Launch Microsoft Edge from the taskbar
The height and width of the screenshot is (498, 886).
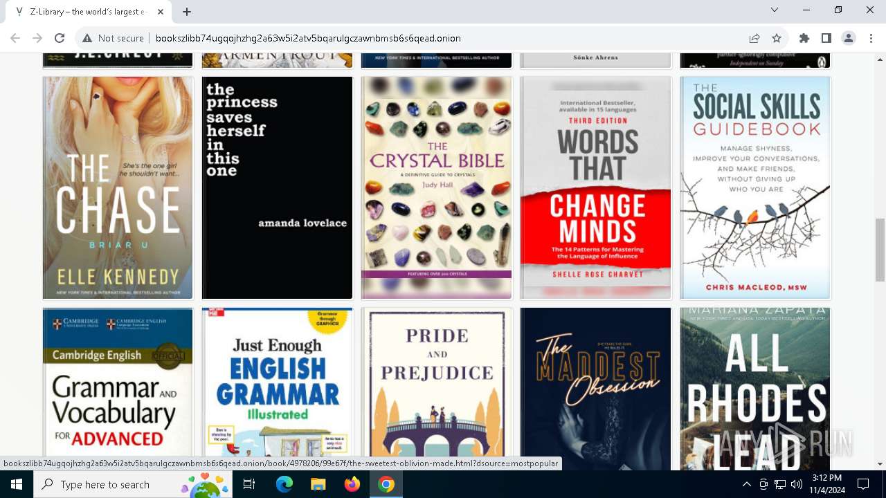(284, 484)
